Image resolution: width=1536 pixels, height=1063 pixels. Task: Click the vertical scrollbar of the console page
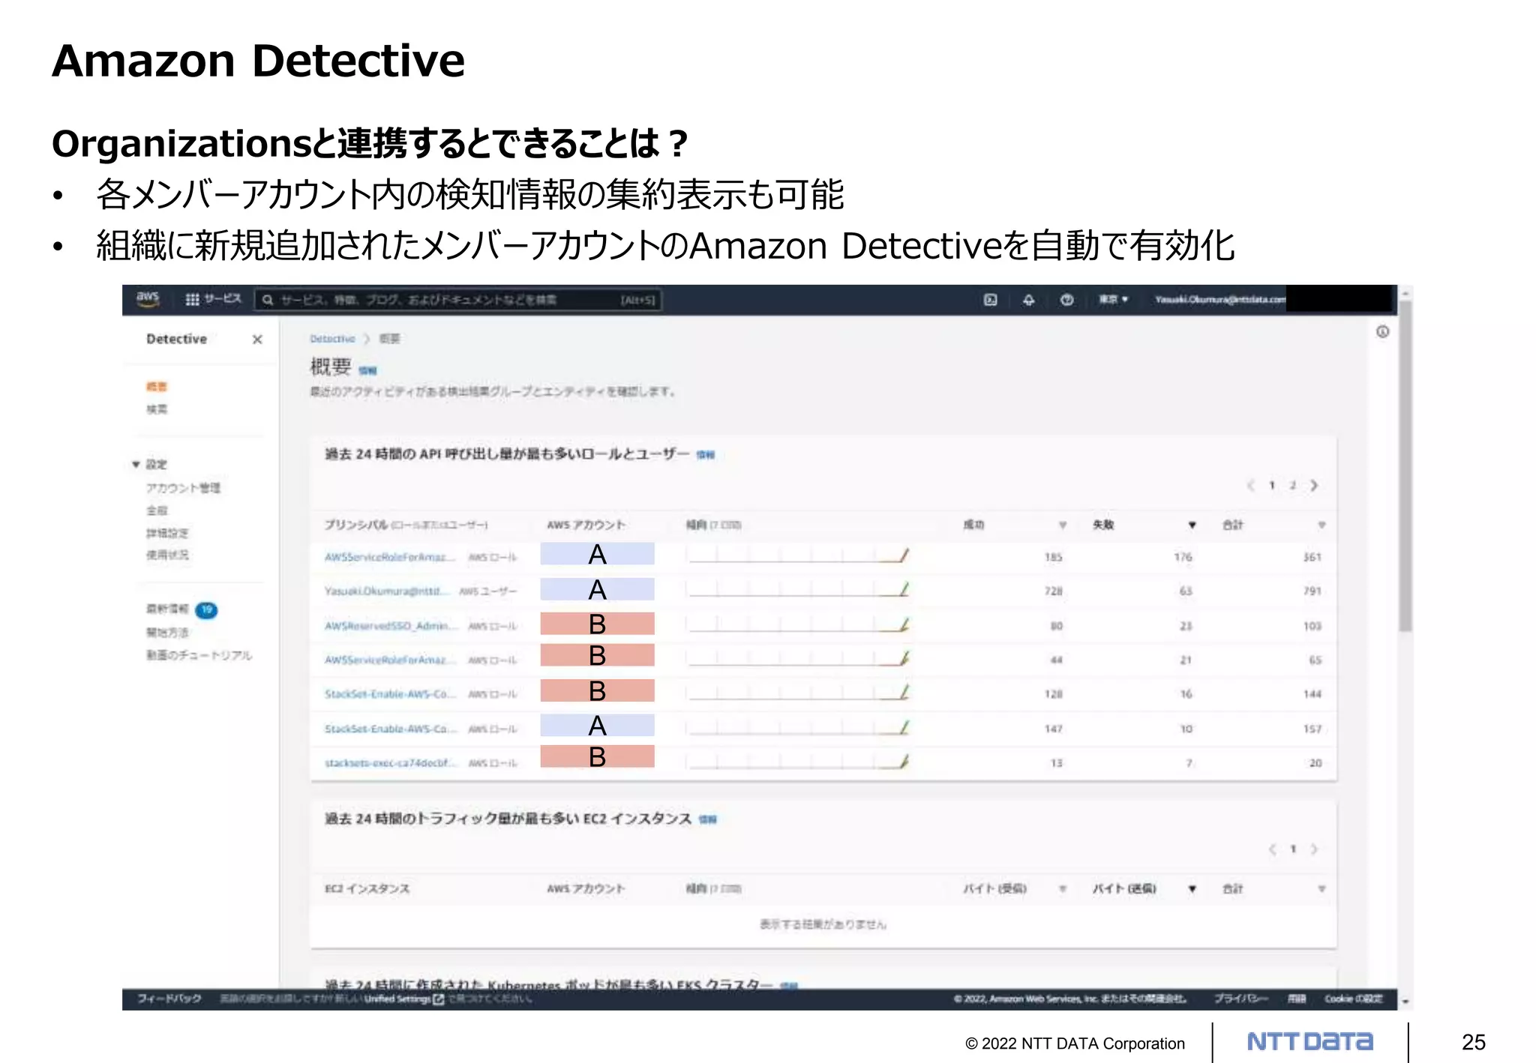coord(1405,466)
